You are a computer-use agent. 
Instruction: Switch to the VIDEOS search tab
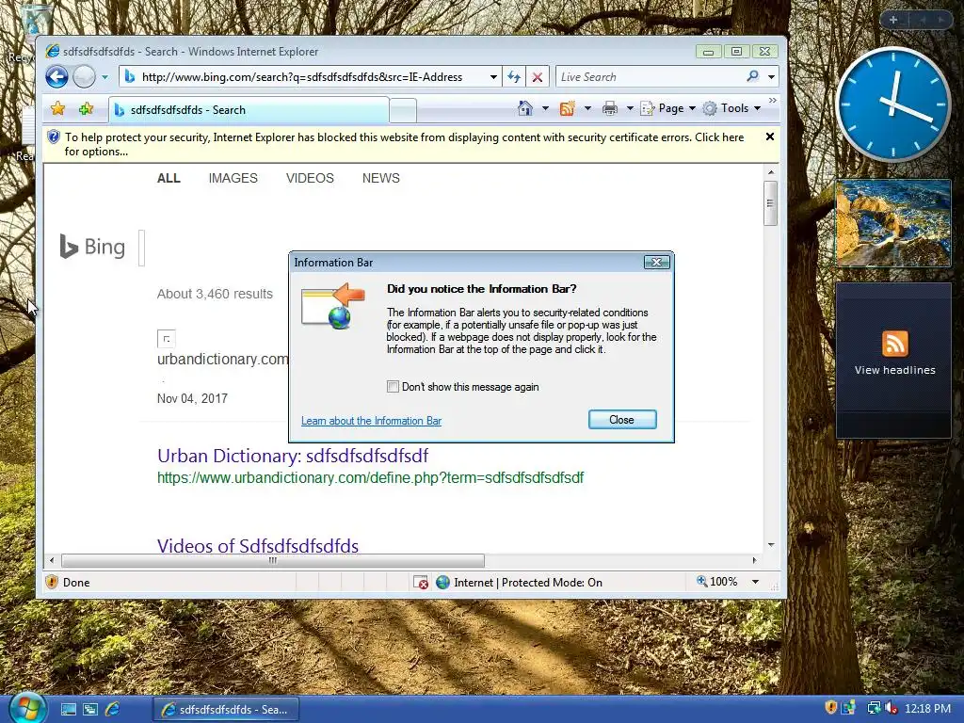(310, 178)
